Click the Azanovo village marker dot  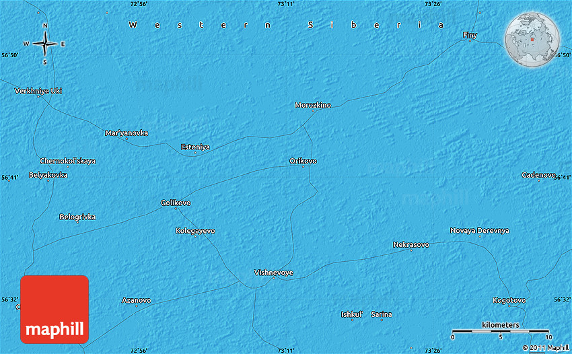(136, 306)
